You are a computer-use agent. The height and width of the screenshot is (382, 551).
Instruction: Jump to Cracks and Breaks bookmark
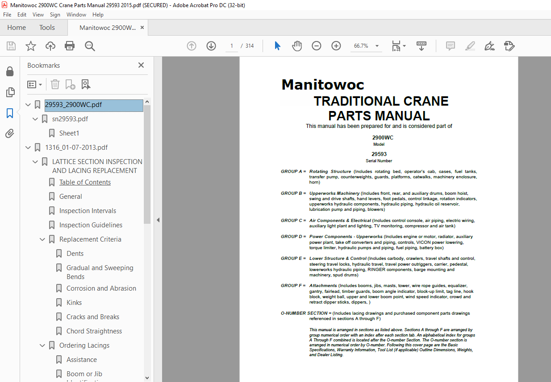coord(93,317)
